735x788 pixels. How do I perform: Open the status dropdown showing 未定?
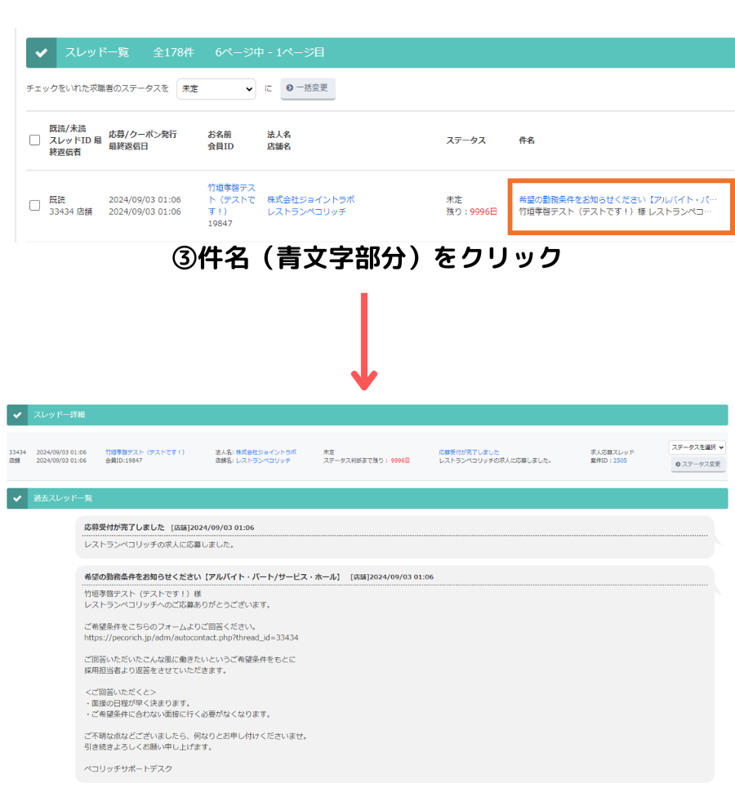pos(216,89)
